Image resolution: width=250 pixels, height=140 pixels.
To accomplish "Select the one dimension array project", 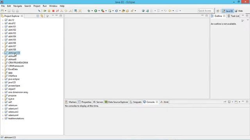I will pyautogui.click(x=18, y=92).
